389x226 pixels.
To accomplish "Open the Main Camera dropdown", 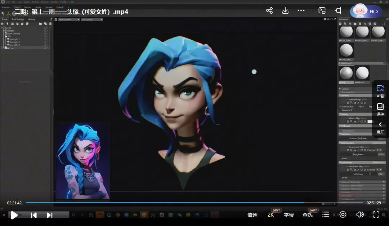I will 69,19.
